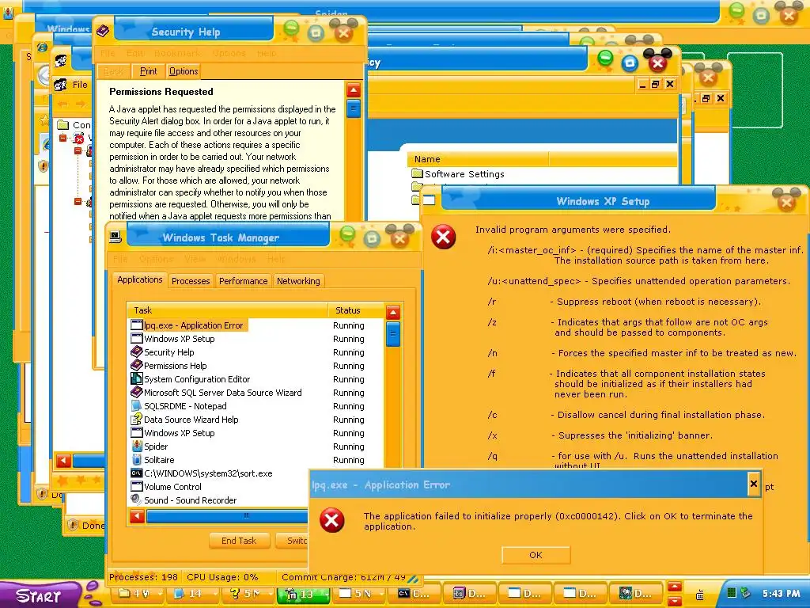Click the Sound Recorder row icon

136,500
